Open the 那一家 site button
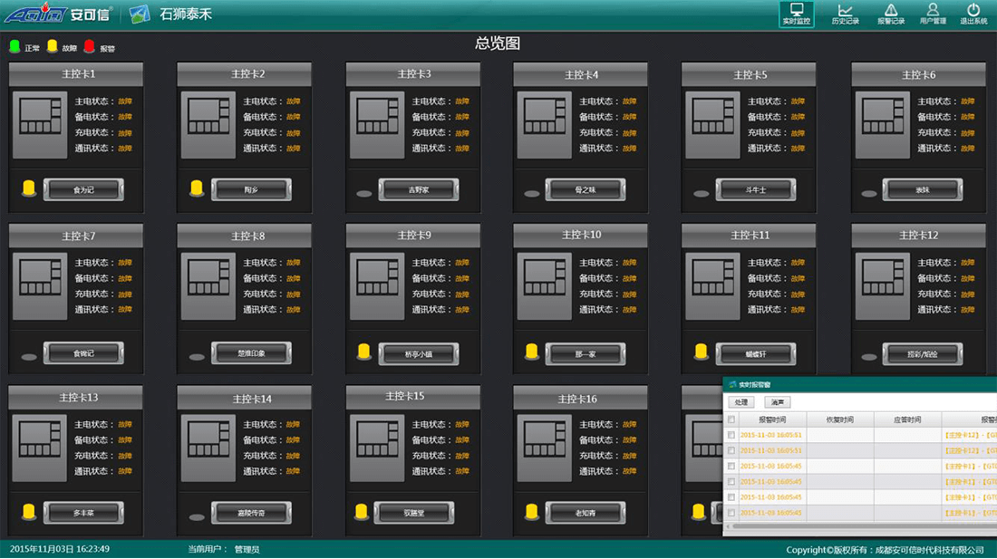This screenshot has width=997, height=559. click(x=585, y=354)
